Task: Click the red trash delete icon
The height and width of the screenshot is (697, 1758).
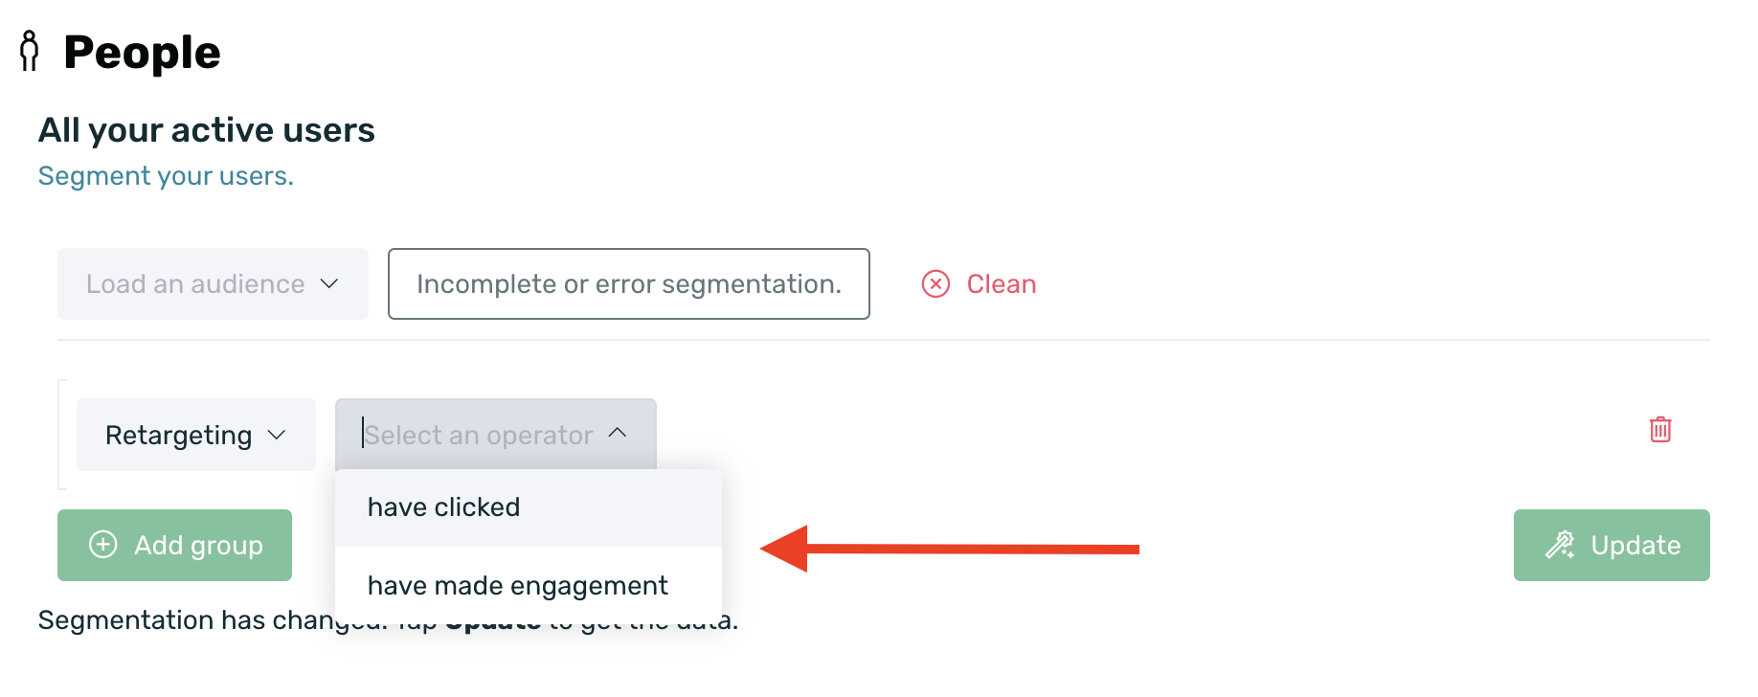Action: click(1660, 429)
